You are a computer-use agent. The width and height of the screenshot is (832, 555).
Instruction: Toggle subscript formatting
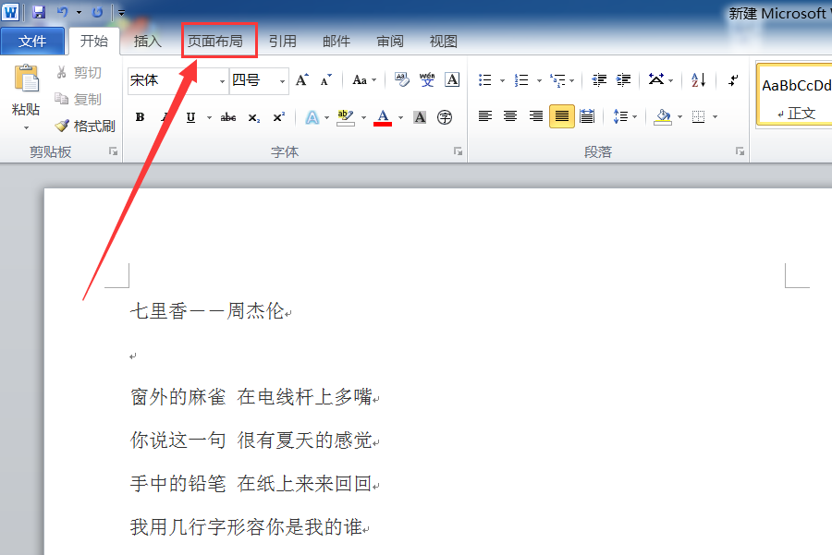click(x=254, y=117)
